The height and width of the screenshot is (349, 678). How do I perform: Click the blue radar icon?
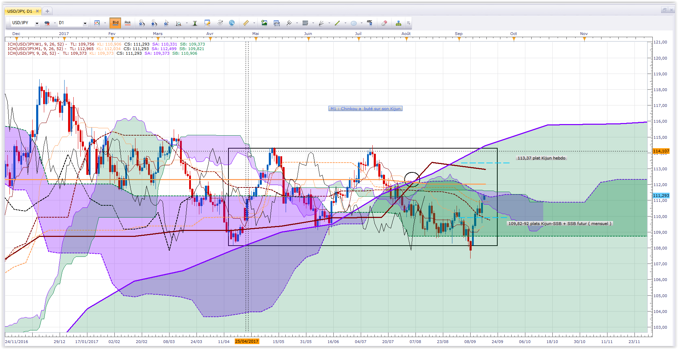(232, 23)
